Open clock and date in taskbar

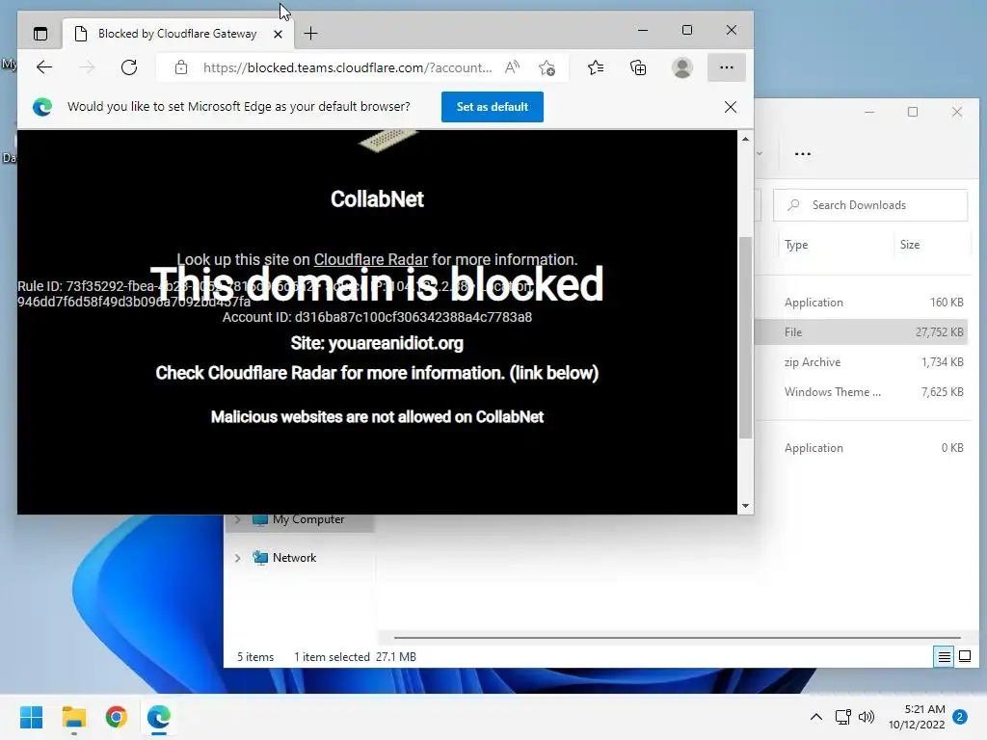coord(917,717)
